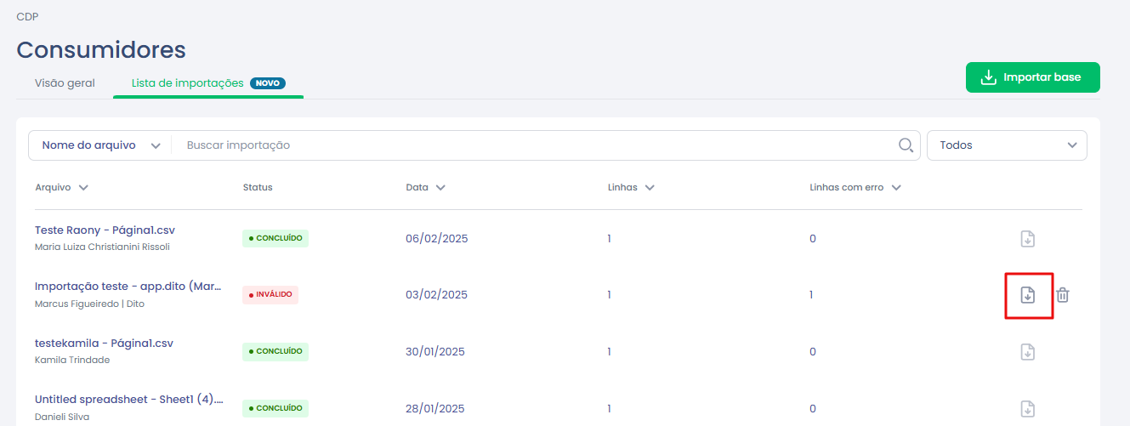This screenshot has width=1130, height=426.
Task: Click the INVÁLIDO status badge
Action: pyautogui.click(x=270, y=294)
